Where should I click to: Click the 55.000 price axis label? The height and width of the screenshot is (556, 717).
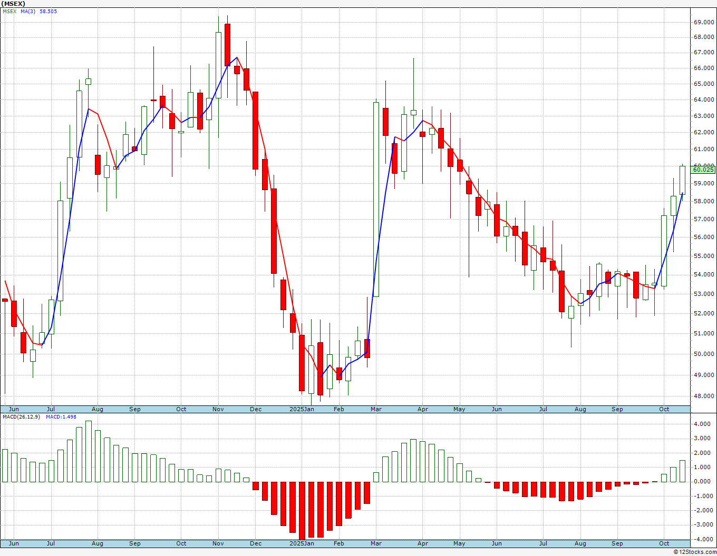[x=704, y=256]
